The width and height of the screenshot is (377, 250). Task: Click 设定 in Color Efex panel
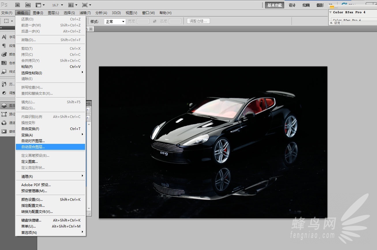tap(337, 23)
